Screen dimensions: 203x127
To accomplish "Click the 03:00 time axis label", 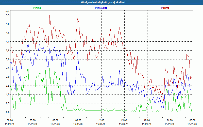I will pyautogui.click(x=33, y=120).
